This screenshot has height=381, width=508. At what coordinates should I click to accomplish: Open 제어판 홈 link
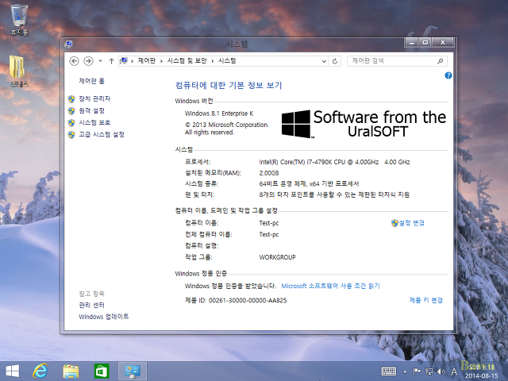(x=92, y=81)
